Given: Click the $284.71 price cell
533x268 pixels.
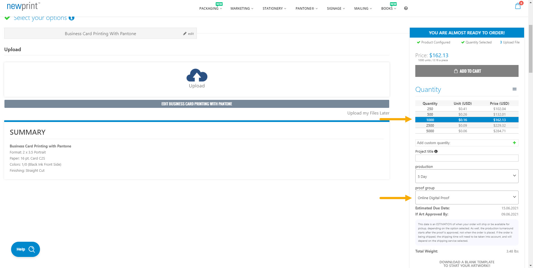Looking at the screenshot, I should click(x=499, y=131).
